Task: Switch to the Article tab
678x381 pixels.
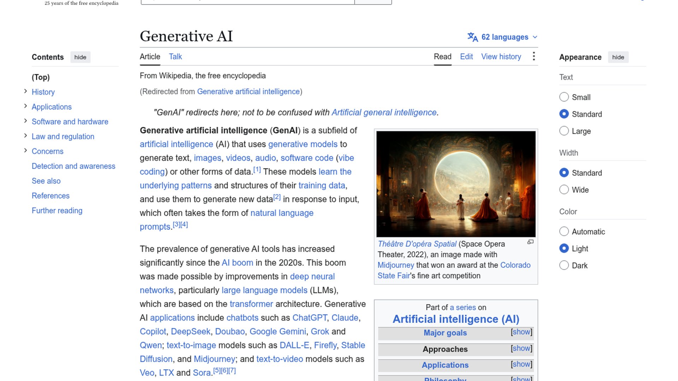Action: pyautogui.click(x=150, y=57)
